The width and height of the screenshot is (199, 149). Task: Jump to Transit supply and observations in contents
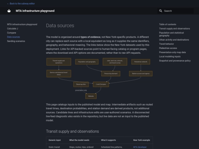pyautogui.click(x=175, y=28)
